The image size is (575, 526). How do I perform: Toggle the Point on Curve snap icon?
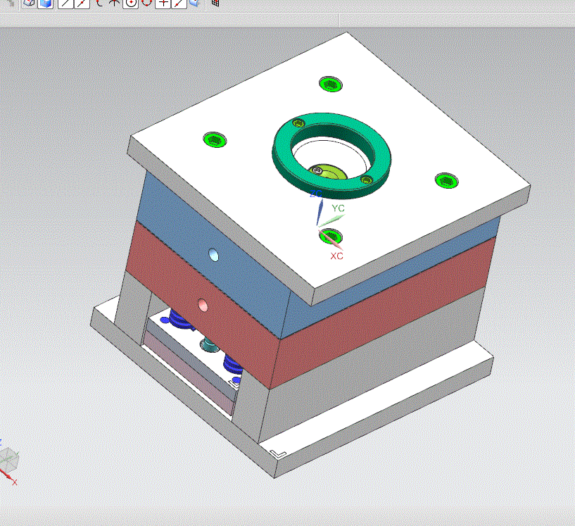179,4
